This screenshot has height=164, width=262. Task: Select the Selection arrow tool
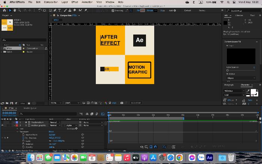tap(10, 11)
